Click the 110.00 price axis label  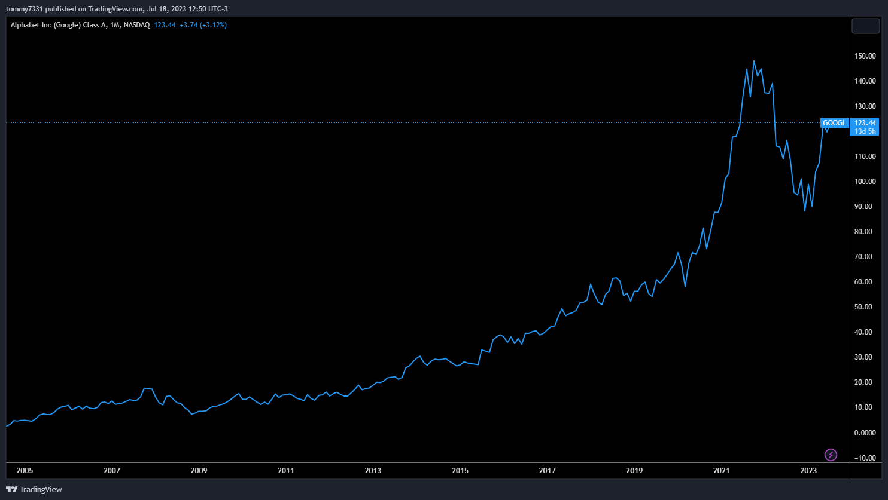(x=865, y=157)
